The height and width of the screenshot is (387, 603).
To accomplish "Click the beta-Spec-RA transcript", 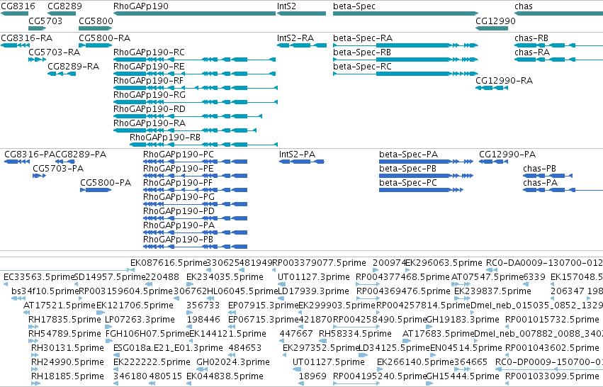I will click(406, 45).
